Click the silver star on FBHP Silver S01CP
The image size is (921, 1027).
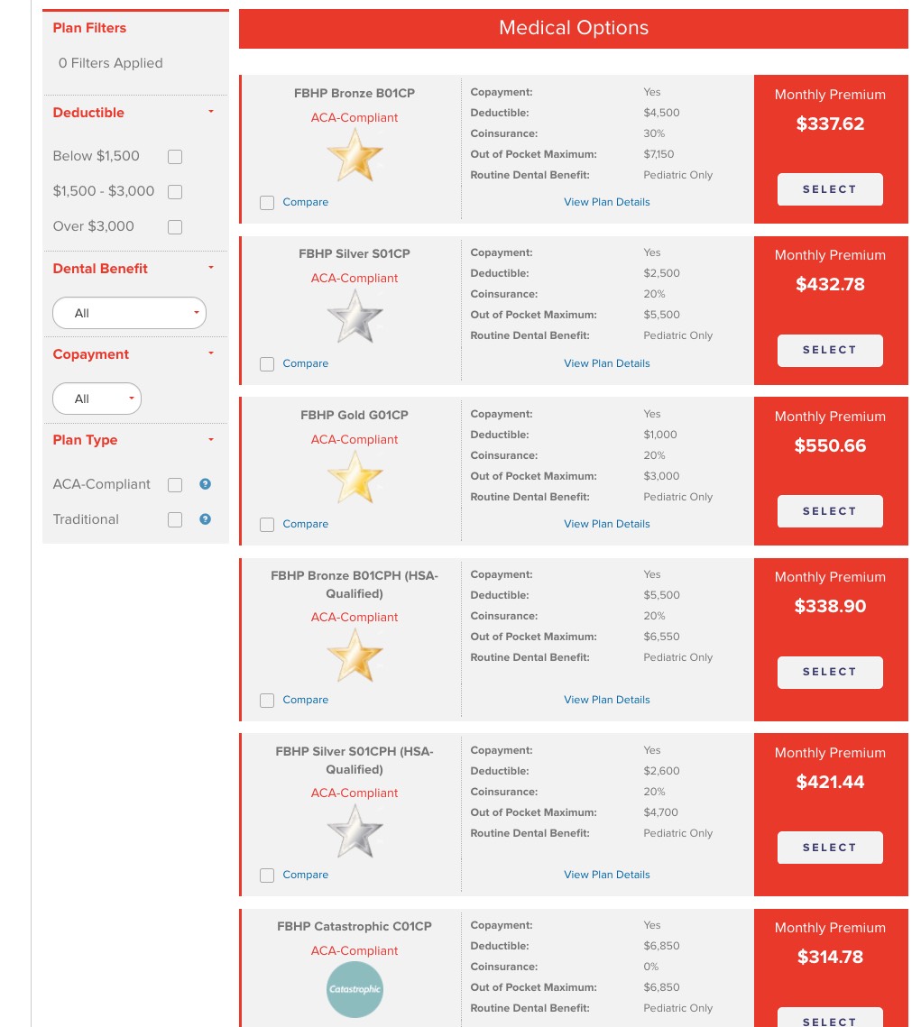(x=355, y=316)
